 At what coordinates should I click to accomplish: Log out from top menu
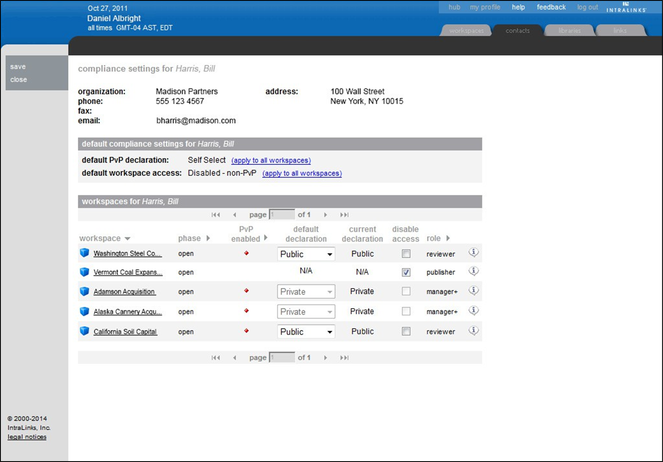point(588,7)
